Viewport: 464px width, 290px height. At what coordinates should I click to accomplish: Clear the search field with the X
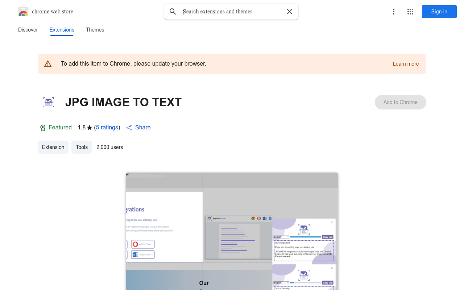[290, 12]
